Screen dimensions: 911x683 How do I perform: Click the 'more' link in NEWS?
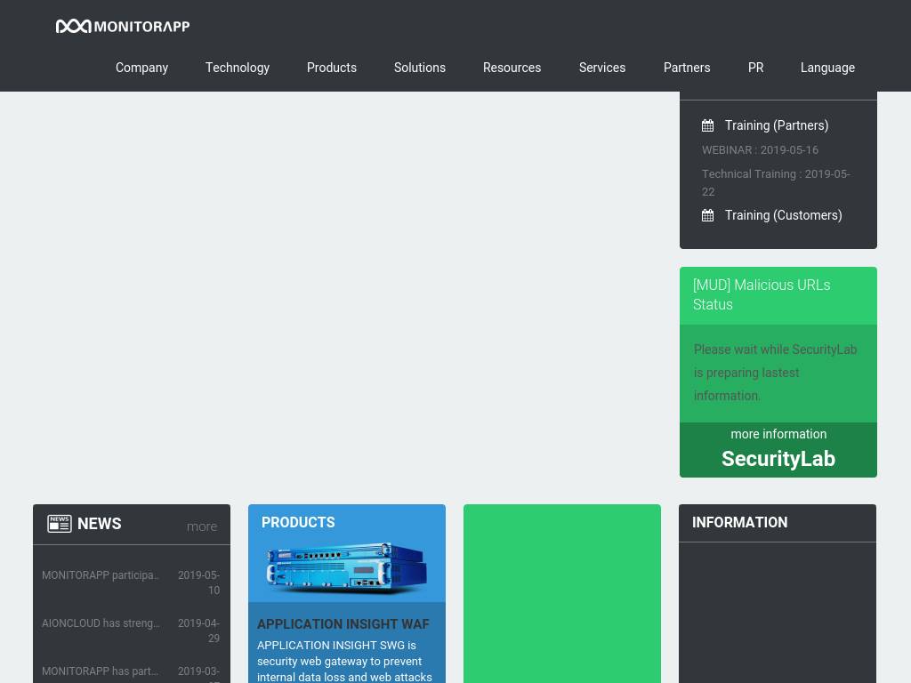click(x=202, y=526)
